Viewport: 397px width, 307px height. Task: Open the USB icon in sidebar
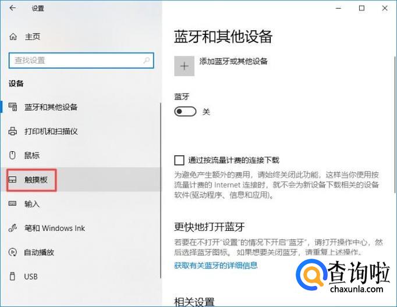click(x=12, y=276)
